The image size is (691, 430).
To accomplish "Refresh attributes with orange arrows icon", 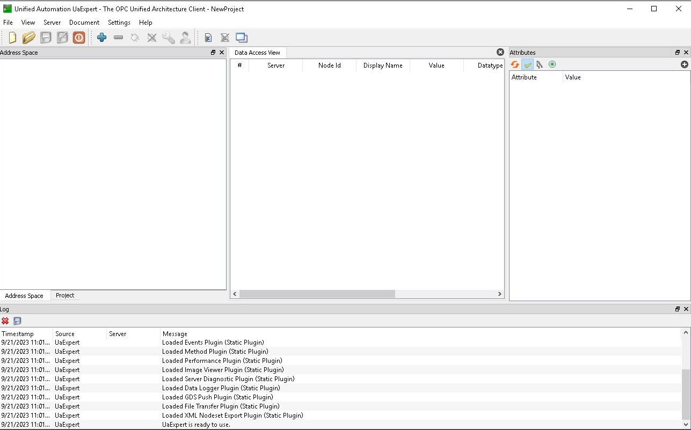I will coord(515,64).
